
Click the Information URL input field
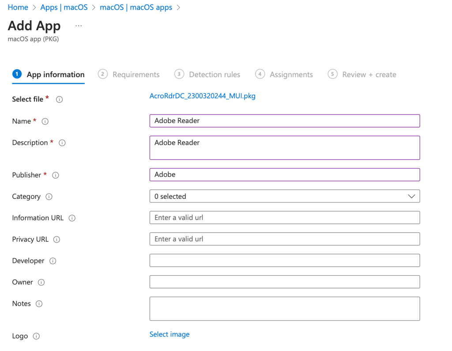click(284, 218)
